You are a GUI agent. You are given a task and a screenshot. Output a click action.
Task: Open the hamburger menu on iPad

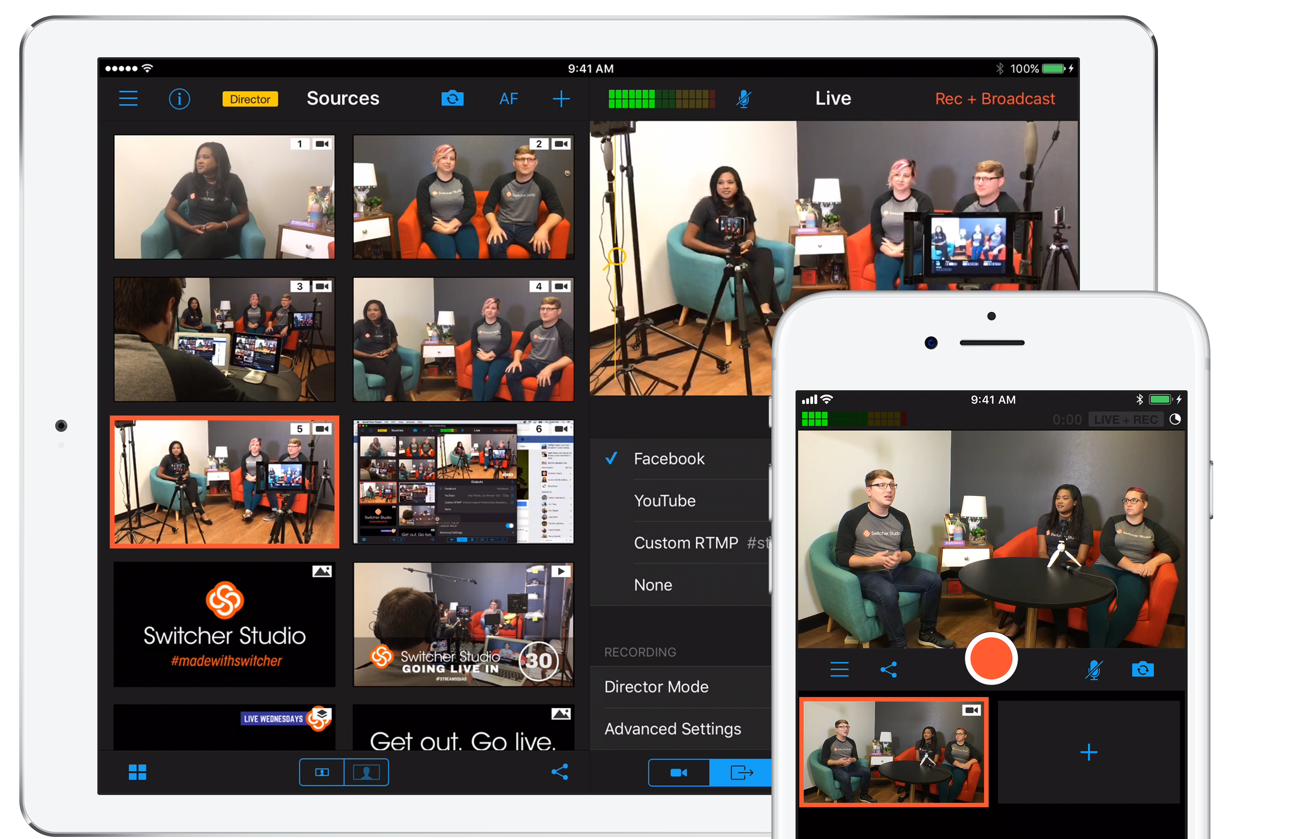(x=128, y=98)
